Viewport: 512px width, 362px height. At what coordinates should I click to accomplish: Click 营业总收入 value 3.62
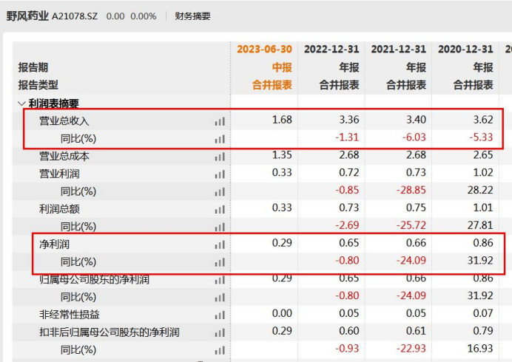[483, 120]
